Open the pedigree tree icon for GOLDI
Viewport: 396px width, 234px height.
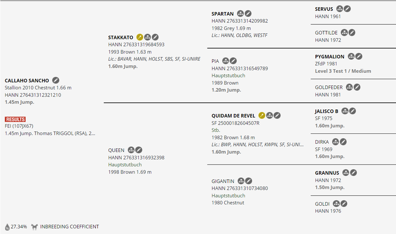pos(336,204)
